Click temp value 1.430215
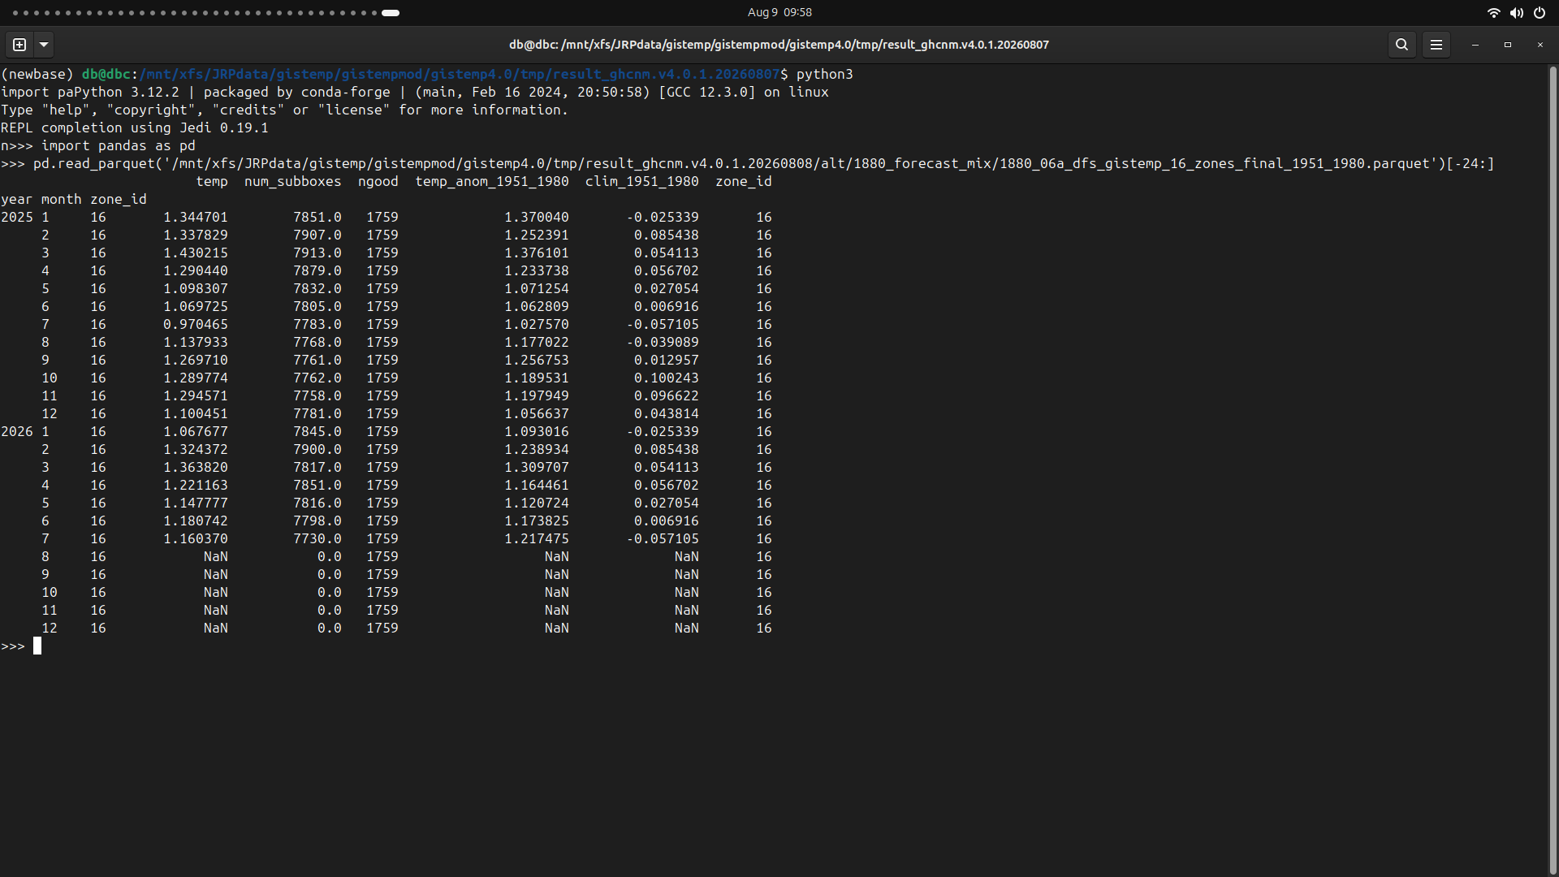The width and height of the screenshot is (1559, 877). tap(196, 253)
